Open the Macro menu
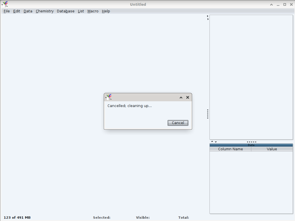 pyautogui.click(x=93, y=11)
